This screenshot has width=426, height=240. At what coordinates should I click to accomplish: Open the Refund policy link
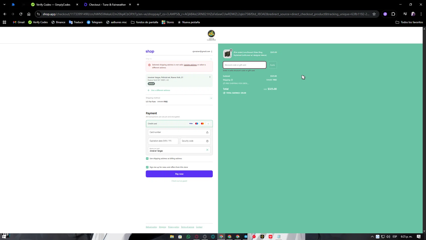[x=151, y=227]
